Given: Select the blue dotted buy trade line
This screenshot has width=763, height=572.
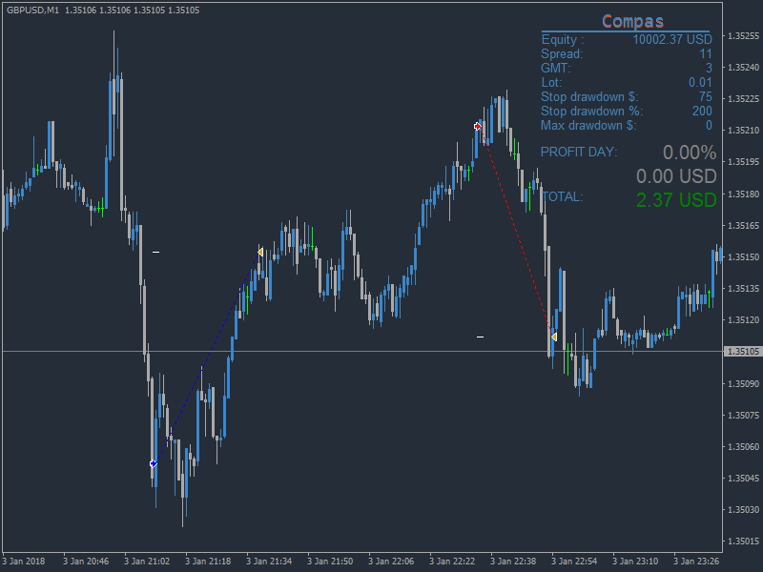Looking at the screenshot, I should (207, 357).
